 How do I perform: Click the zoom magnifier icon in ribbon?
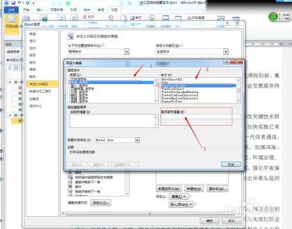[x=111, y=18]
